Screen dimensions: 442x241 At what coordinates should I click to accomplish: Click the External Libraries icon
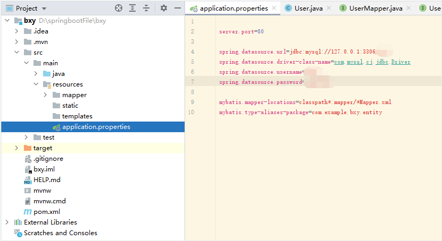[x=18, y=222]
